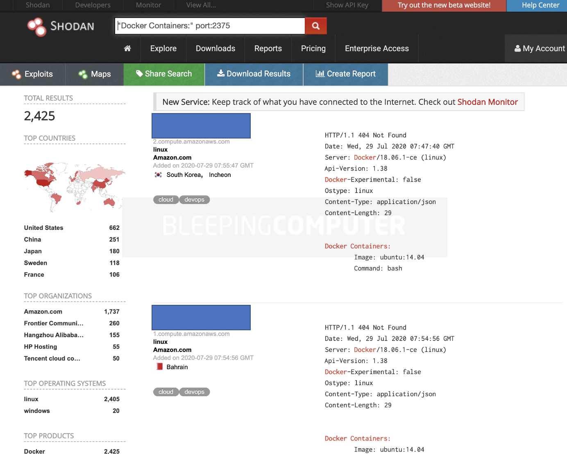Image resolution: width=567 pixels, height=454 pixels.
Task: Click cloud tag in South Korea result
Action: [x=166, y=200]
